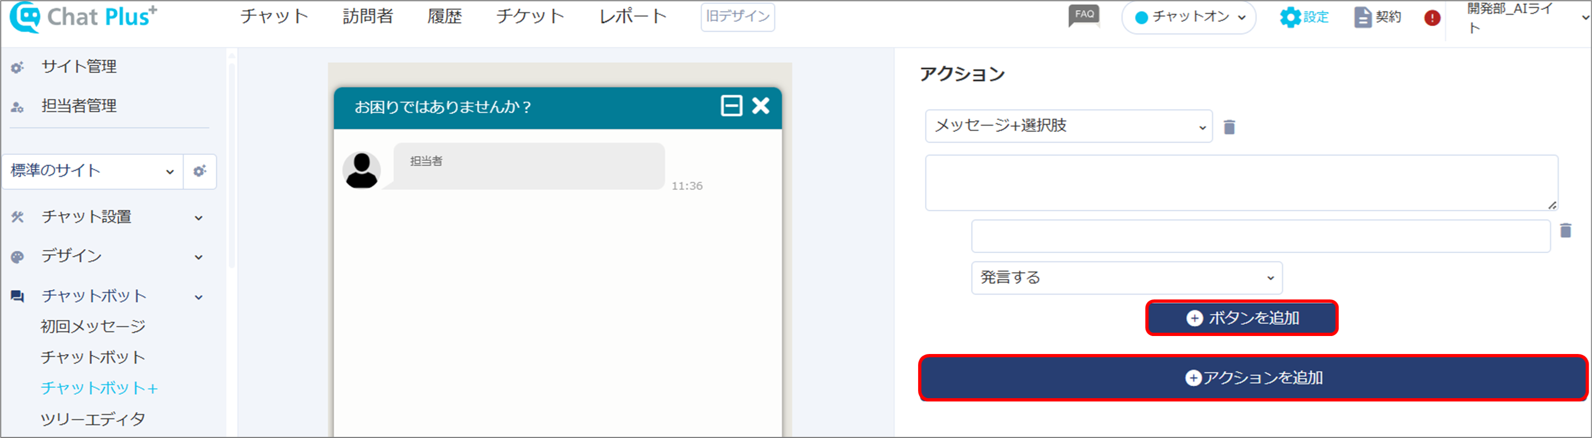Image resolution: width=1592 pixels, height=438 pixels.
Task: Delete the メッセージ+選択肢 action via trash icon
Action: [x=1229, y=127]
